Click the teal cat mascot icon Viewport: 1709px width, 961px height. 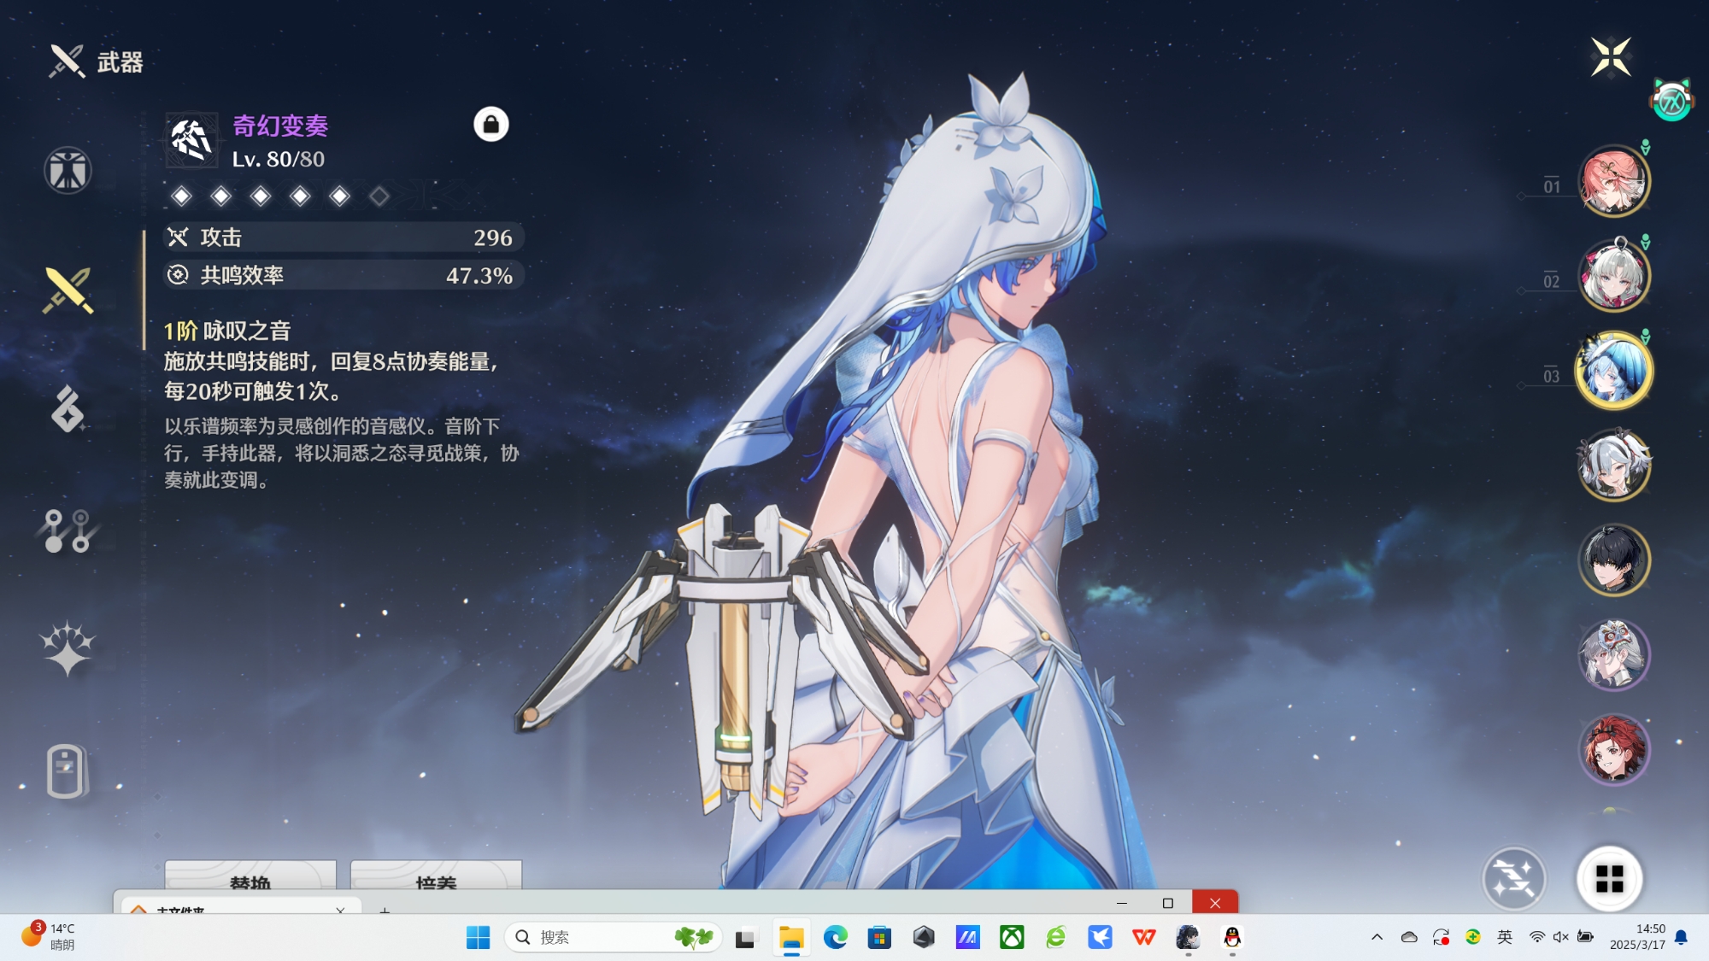[x=1671, y=101]
